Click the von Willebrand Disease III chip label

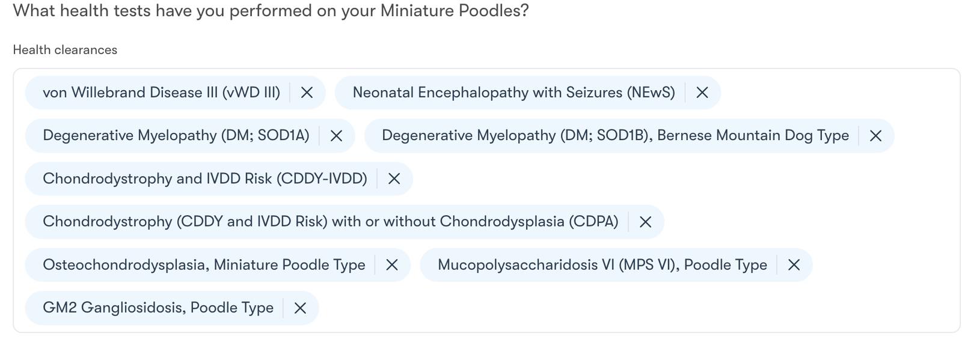(161, 93)
